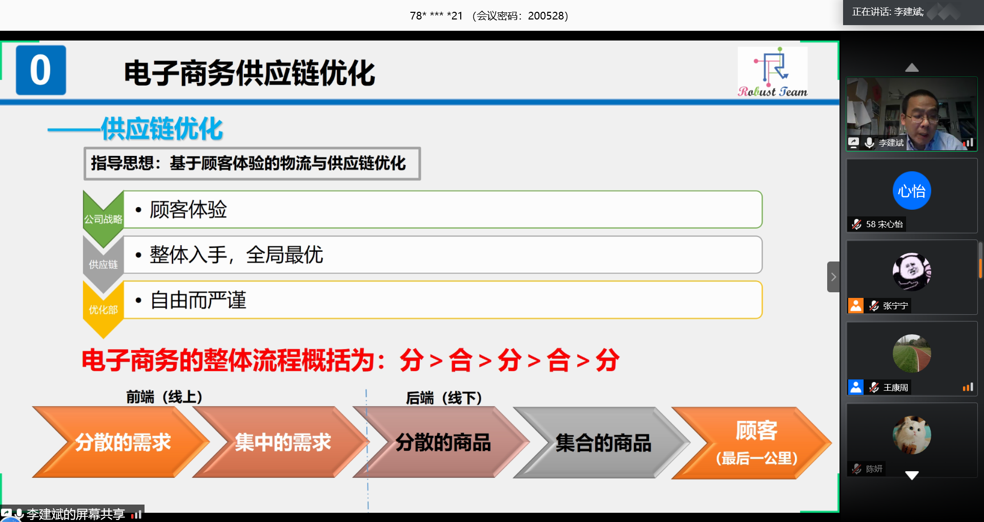
Task: Toggle the muted mic icon next to 陈妍
Action: 856,469
